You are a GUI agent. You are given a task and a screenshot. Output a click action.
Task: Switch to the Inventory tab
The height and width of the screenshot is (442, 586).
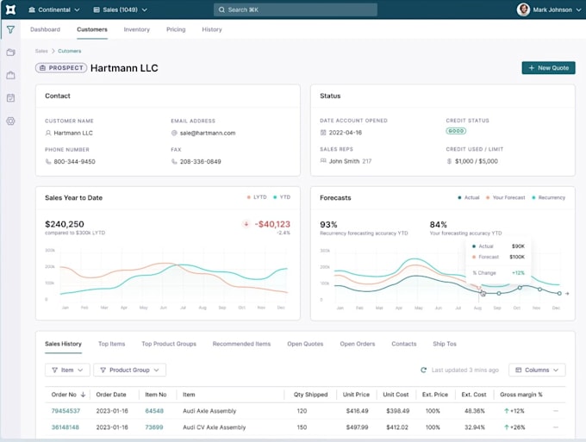pyautogui.click(x=136, y=29)
